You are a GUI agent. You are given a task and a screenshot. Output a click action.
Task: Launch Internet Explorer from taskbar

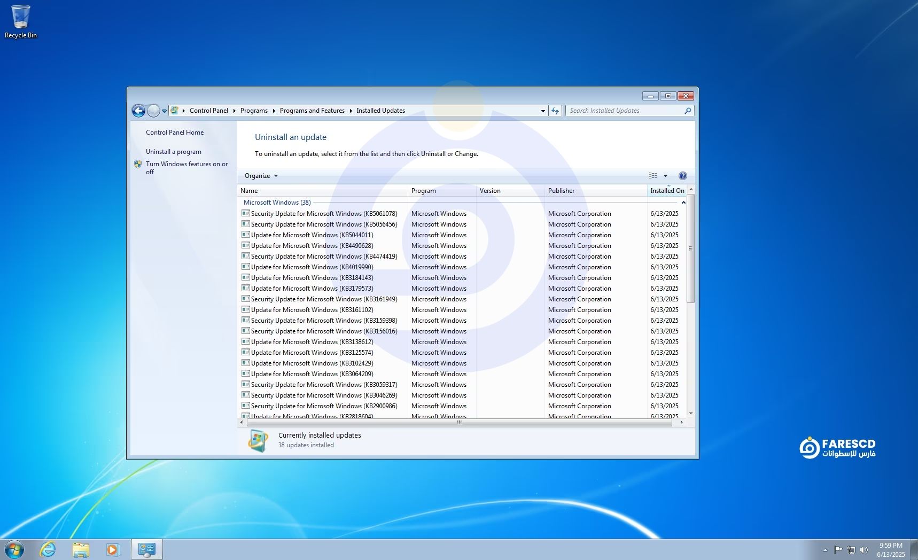[x=48, y=549]
